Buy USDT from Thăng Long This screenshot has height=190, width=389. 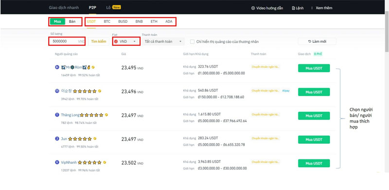point(314,116)
